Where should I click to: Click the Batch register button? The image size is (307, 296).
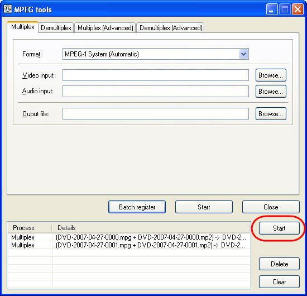tap(137, 207)
